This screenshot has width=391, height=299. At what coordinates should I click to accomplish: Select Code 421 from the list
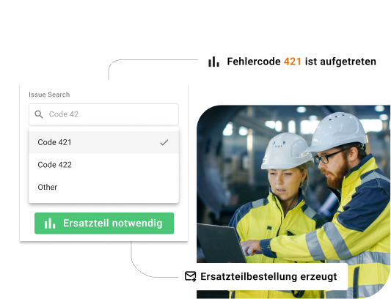click(103, 142)
